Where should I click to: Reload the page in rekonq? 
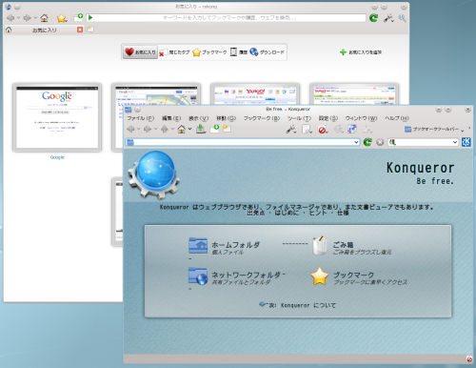(374, 18)
